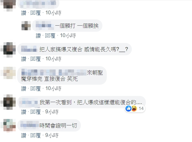Screen dimensions: 192x142
Task: Click the blue thumbs-up reaction icon
Action: (129, 108)
